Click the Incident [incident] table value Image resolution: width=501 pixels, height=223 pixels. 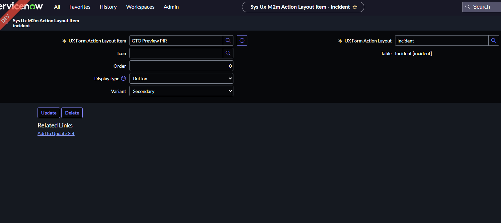click(x=413, y=53)
